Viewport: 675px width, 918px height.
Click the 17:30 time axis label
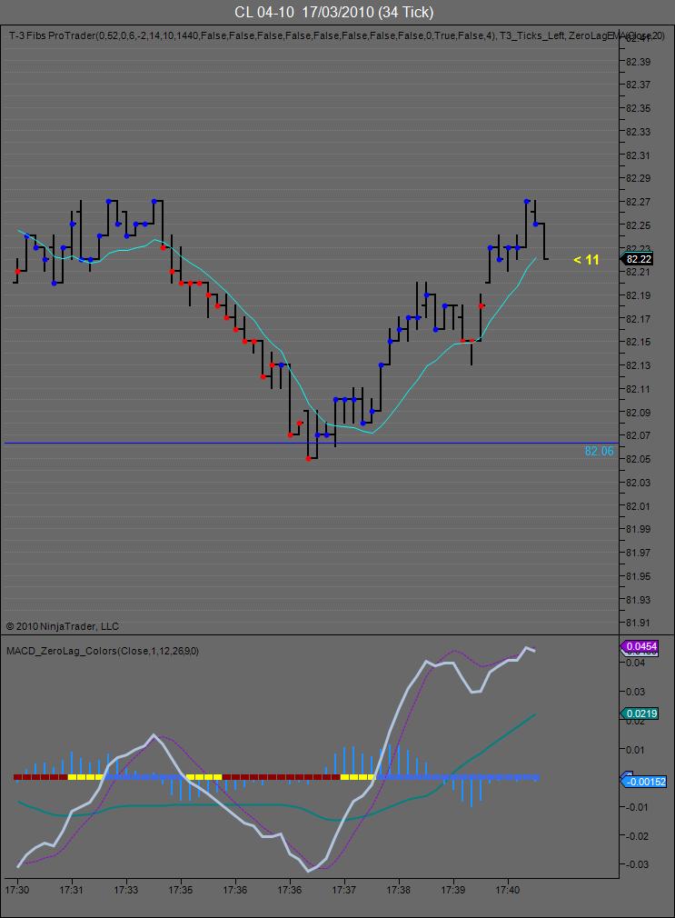17,890
